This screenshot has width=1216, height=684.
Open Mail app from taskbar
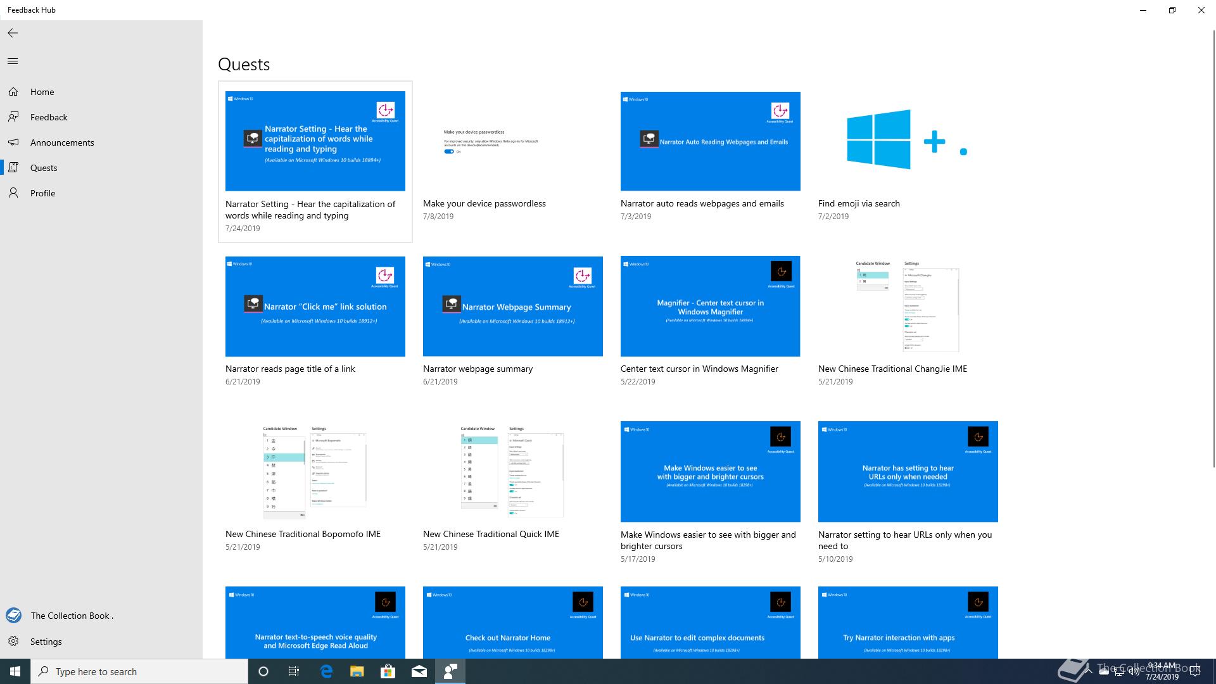419,671
